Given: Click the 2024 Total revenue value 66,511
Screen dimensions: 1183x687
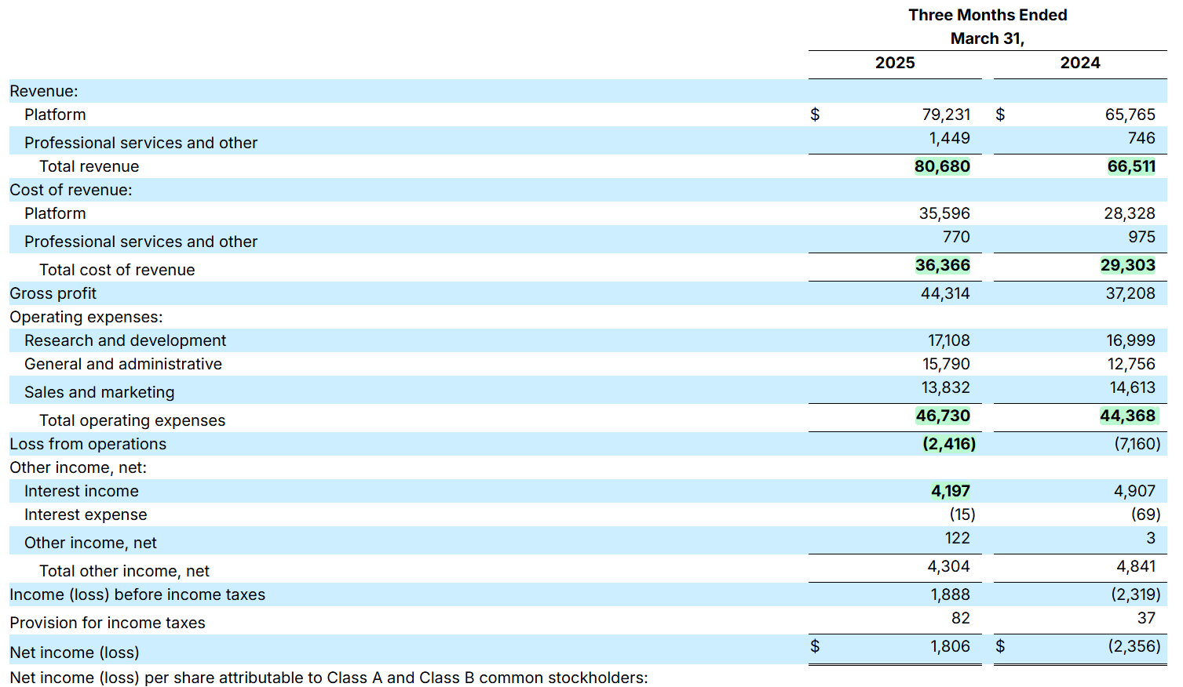Looking at the screenshot, I should click(x=1131, y=166).
